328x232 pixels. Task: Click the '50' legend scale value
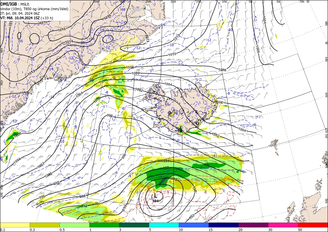tap(300, 230)
